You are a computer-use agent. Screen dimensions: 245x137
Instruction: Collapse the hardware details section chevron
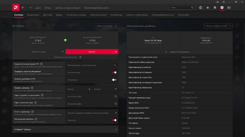click(x=166, y=52)
